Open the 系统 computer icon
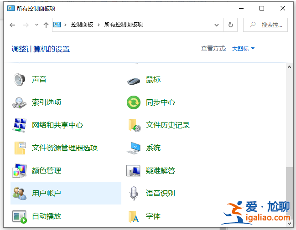This screenshot has width=296, height=230. pos(134,148)
